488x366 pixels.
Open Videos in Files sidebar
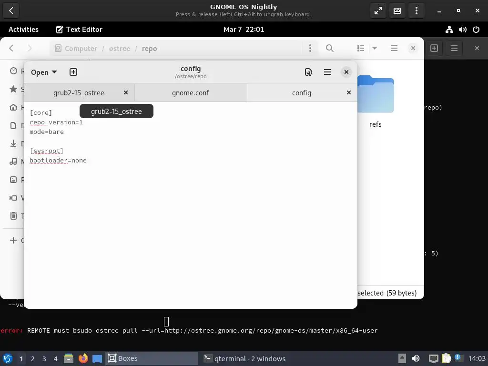coord(13,198)
